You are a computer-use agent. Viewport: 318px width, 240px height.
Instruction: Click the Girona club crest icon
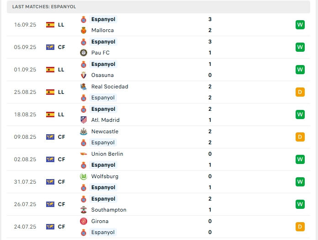pos(84,221)
